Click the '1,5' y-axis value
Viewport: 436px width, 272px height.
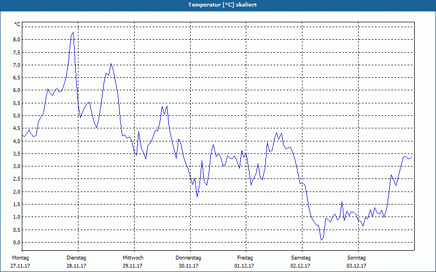pos(17,205)
